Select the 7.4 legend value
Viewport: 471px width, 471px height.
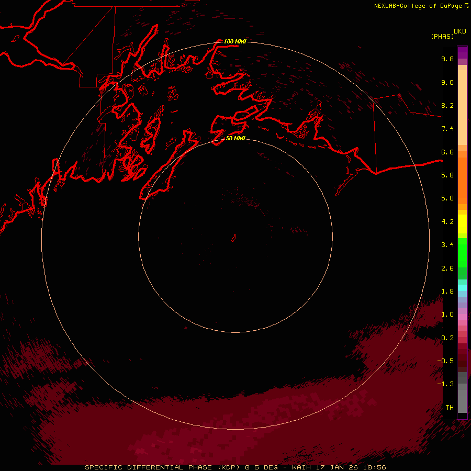(x=447, y=129)
